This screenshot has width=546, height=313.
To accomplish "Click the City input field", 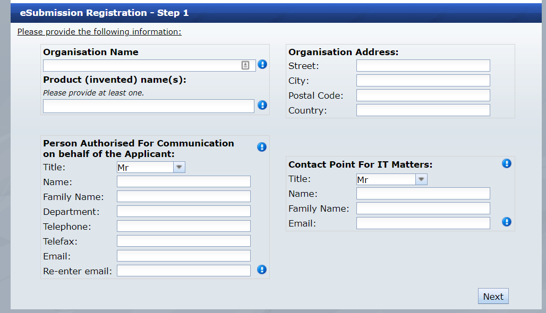I will pyautogui.click(x=423, y=80).
